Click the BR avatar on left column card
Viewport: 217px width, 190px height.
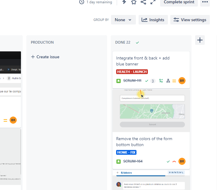pyautogui.click(x=13, y=120)
